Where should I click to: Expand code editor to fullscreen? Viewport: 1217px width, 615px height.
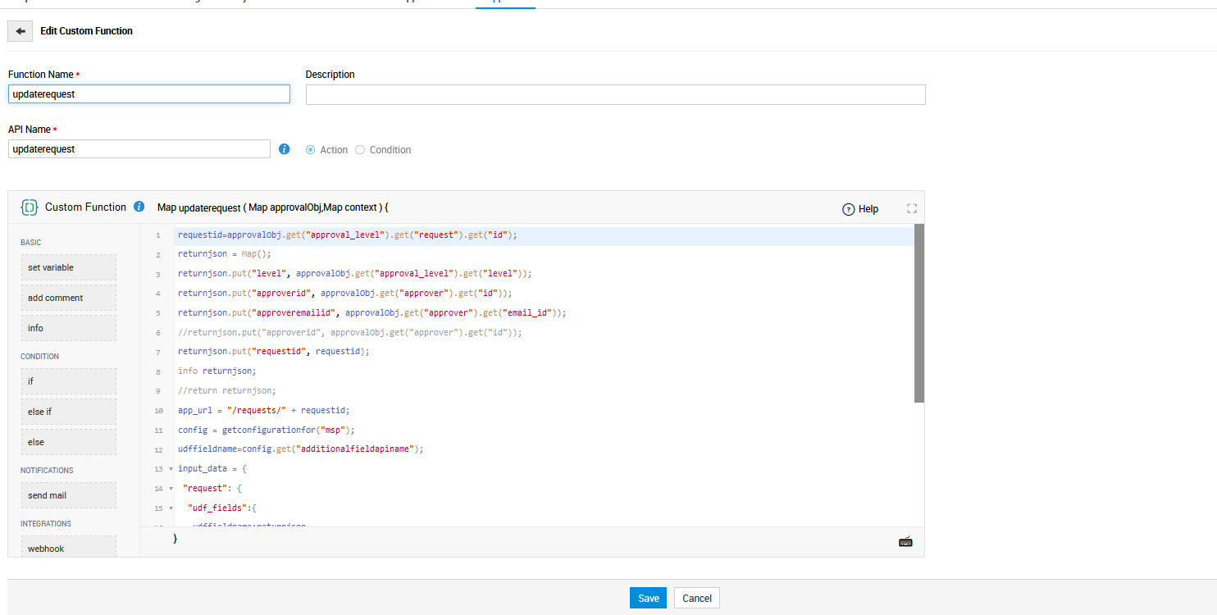tap(911, 208)
